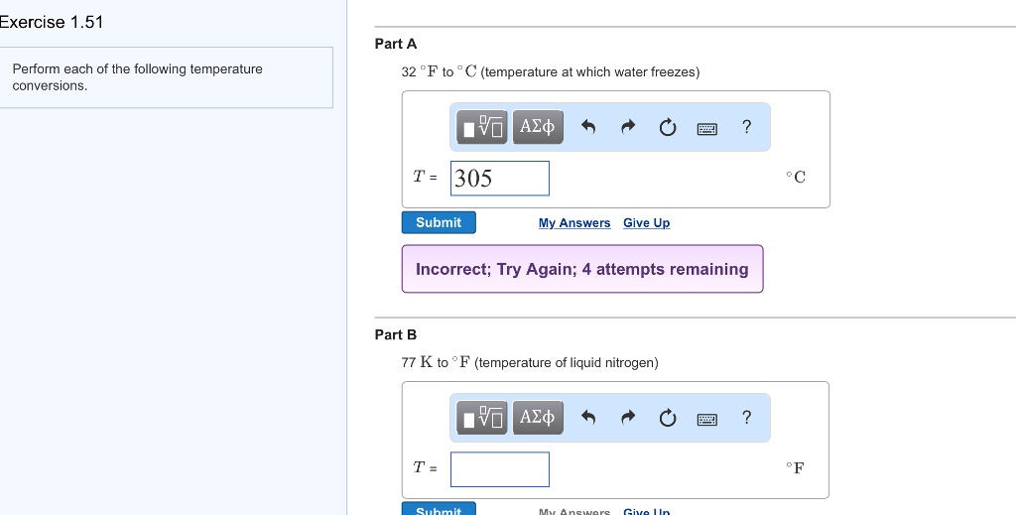Reset the Part A answer with the refresh icon

click(668, 128)
